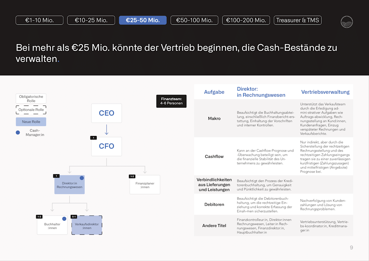
Task: Select the Makro row label
Action: point(214,119)
